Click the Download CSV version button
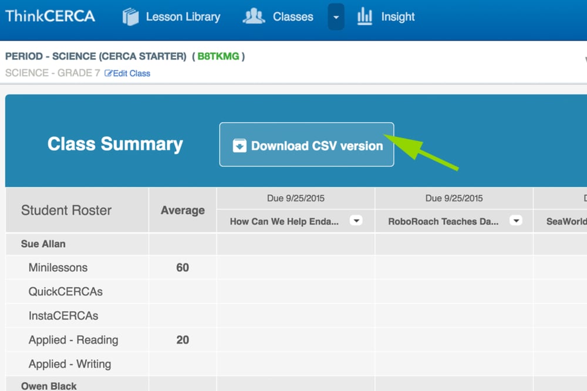 (306, 144)
